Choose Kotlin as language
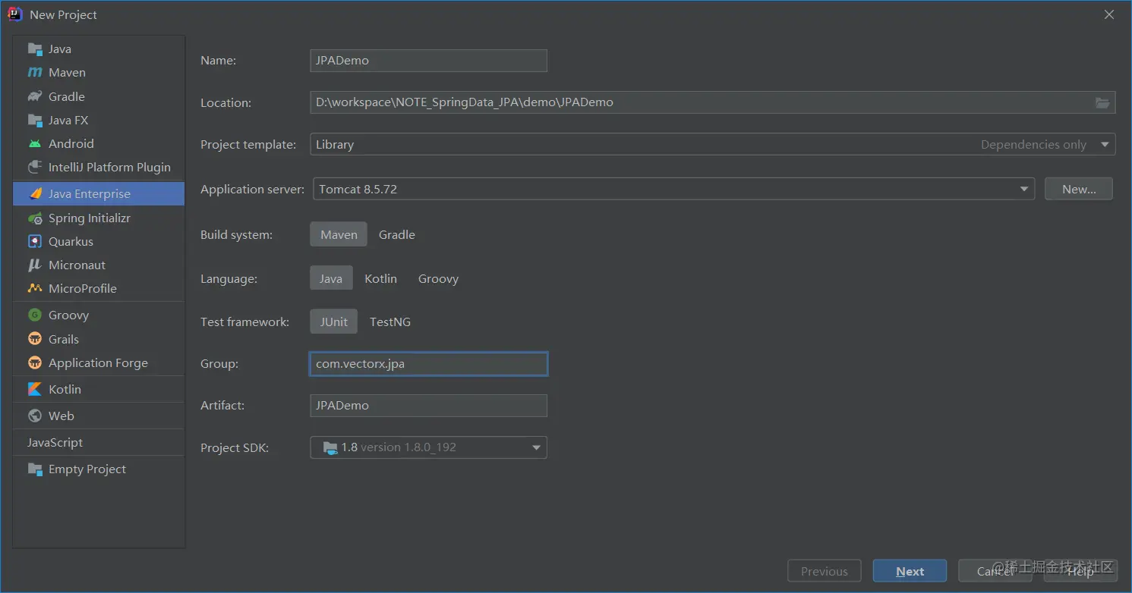Image resolution: width=1132 pixels, height=593 pixels. 380,278
